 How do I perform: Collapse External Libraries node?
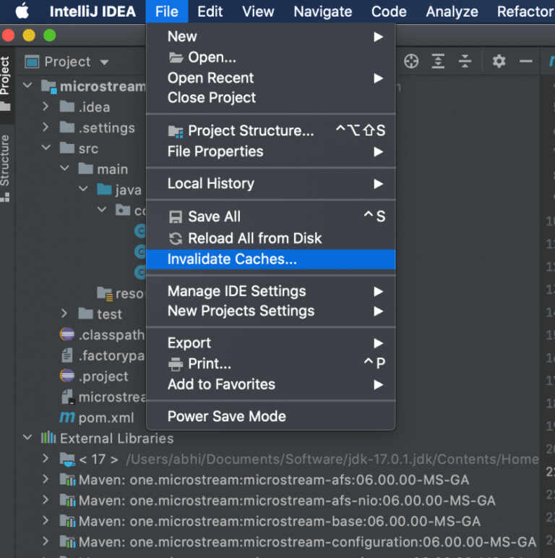pos(27,437)
